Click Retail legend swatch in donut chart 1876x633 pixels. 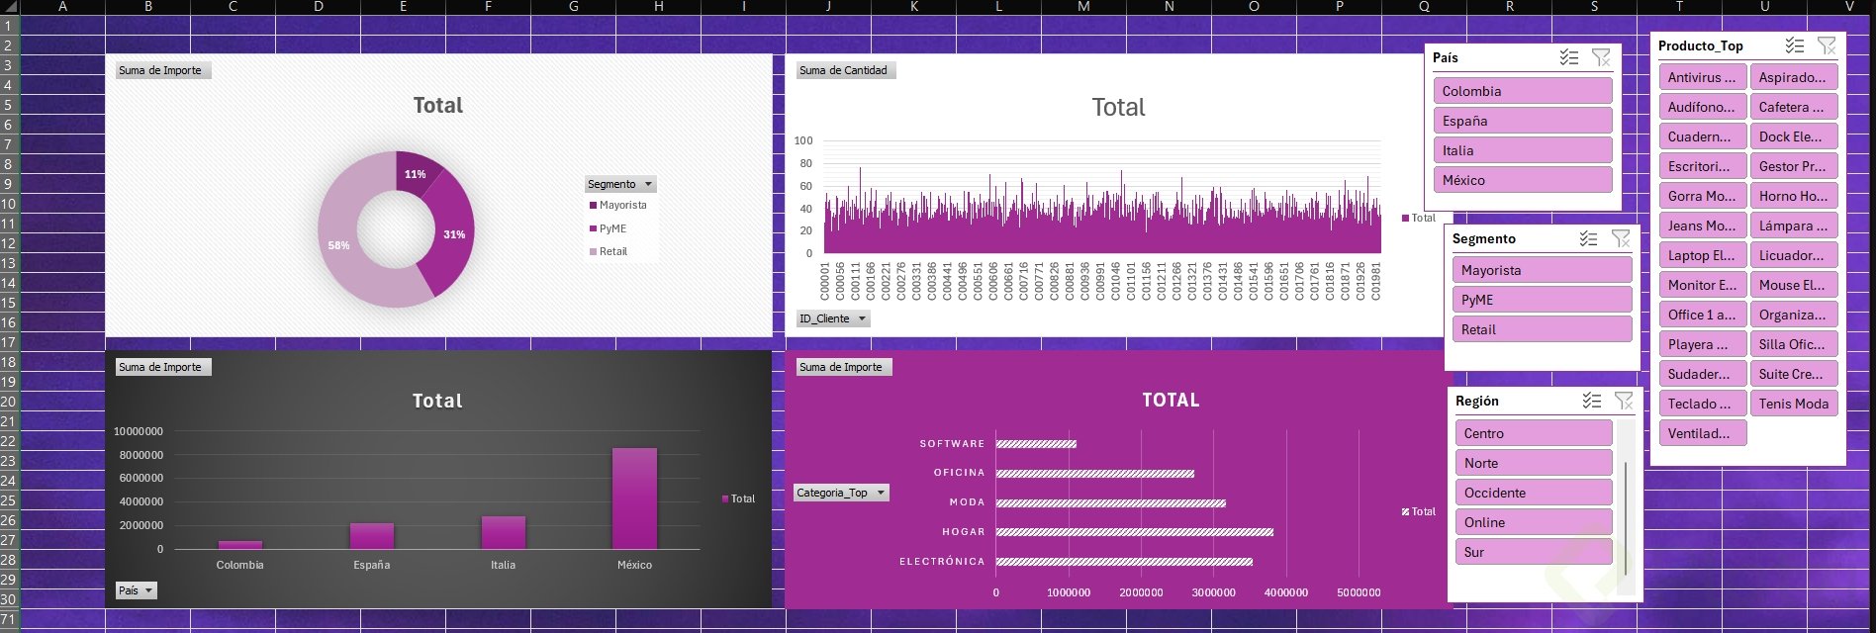[x=593, y=251]
